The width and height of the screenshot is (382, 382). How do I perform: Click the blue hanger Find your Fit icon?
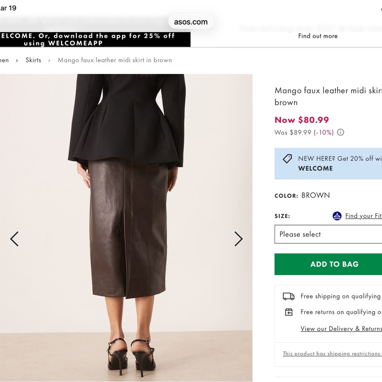point(337,216)
